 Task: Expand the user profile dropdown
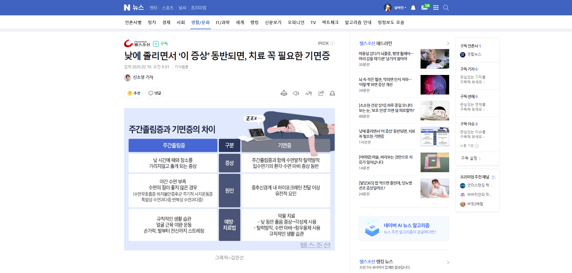pyautogui.click(x=400, y=8)
